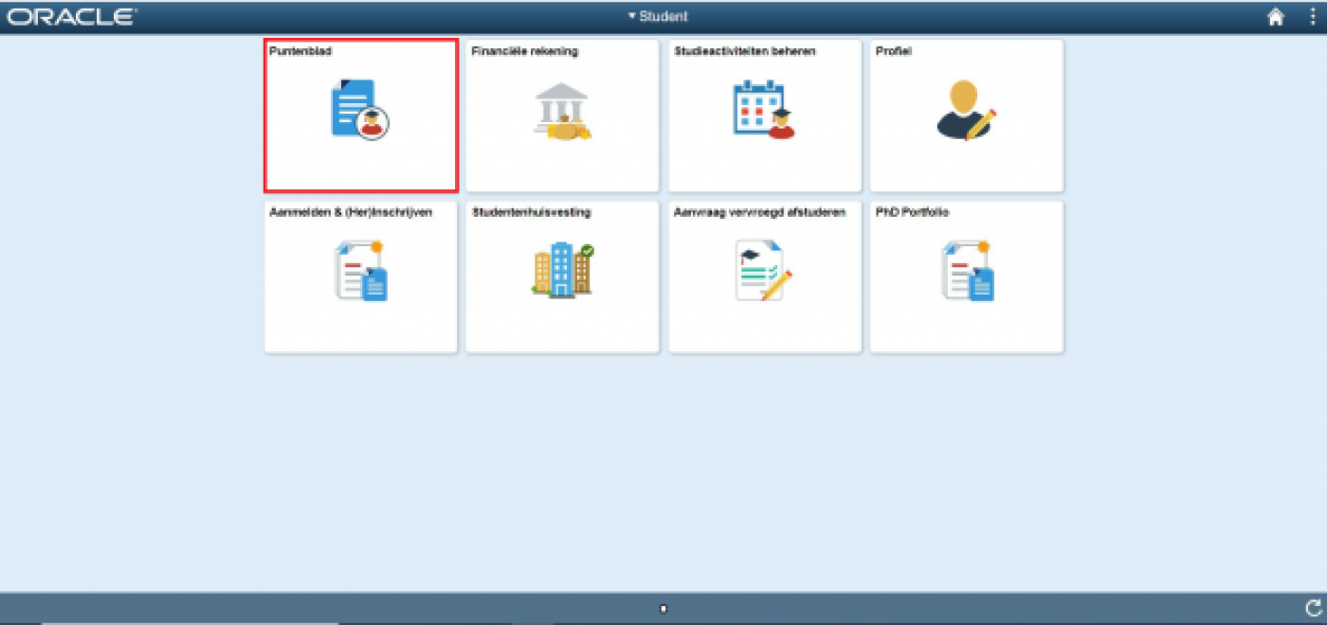Screen dimensions: 1327x625
Task: Expand the Student homepage dropdown
Action: (x=658, y=17)
